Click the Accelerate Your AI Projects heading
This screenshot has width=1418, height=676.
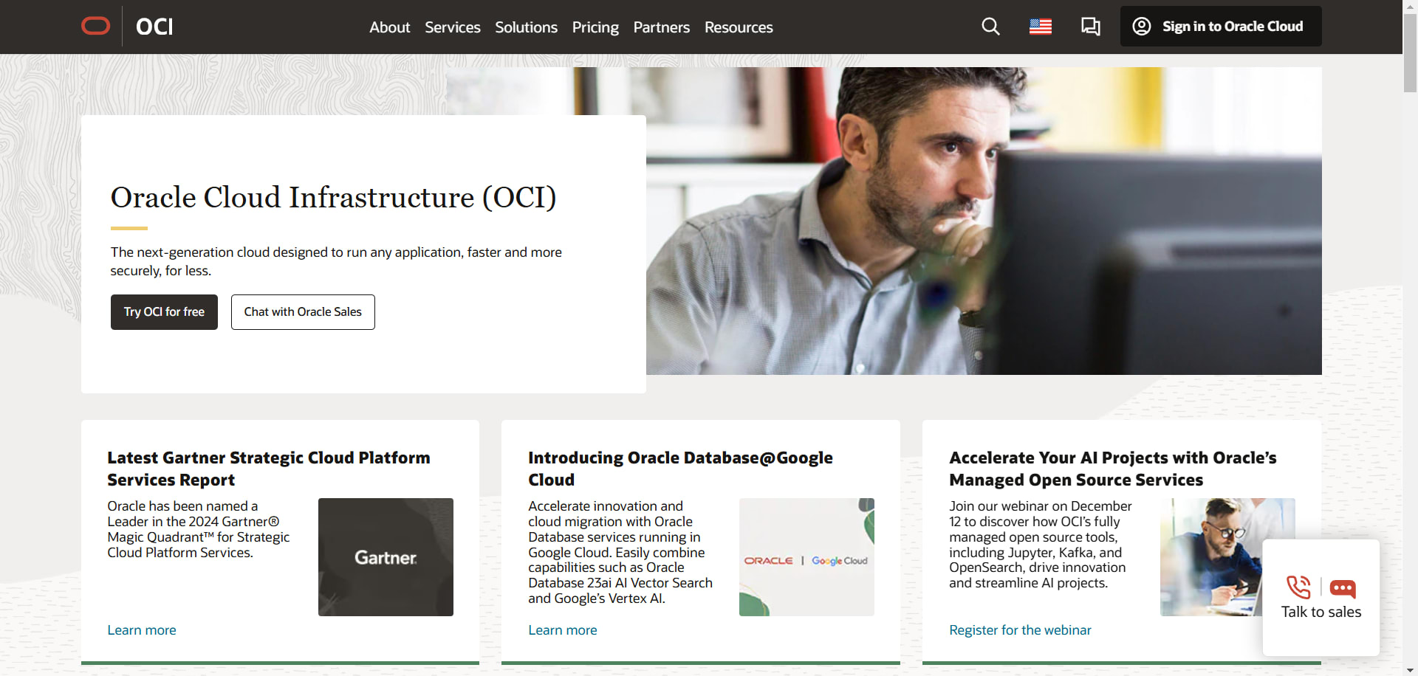coord(1113,469)
